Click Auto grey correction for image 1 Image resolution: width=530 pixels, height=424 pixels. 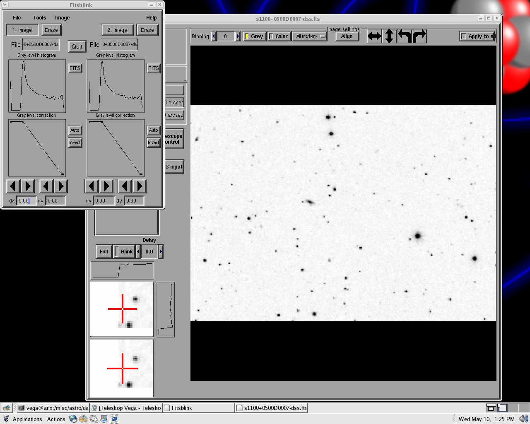click(x=75, y=130)
